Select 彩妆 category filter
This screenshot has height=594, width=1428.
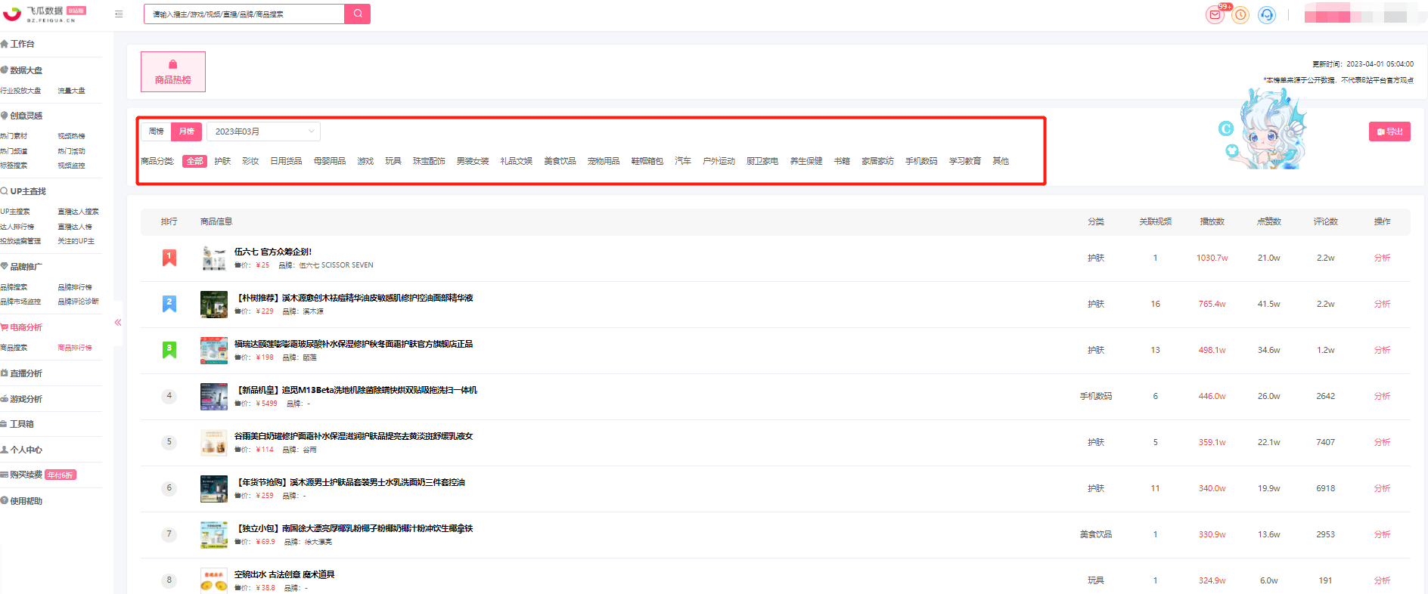[250, 161]
